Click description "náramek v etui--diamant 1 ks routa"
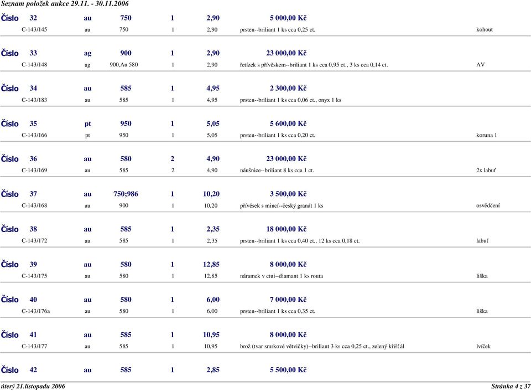Viewport: 531px width, 391px height. [x=282, y=276]
